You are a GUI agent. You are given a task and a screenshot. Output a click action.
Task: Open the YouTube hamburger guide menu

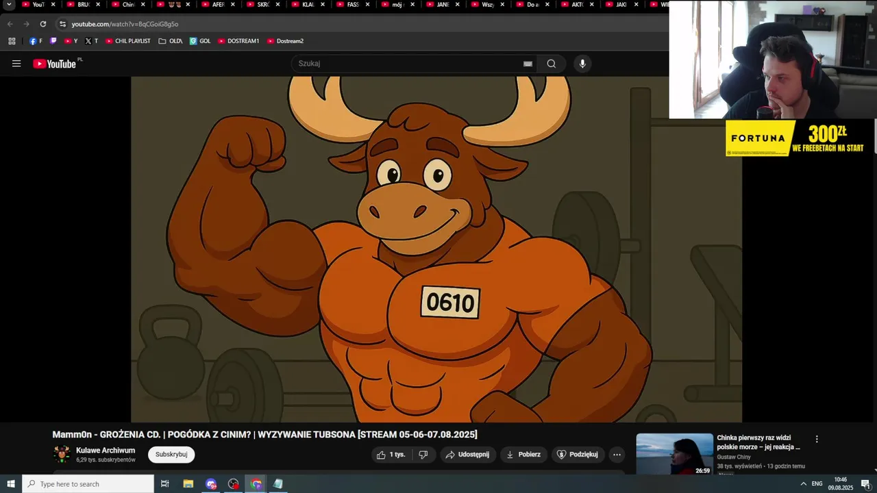tap(16, 64)
